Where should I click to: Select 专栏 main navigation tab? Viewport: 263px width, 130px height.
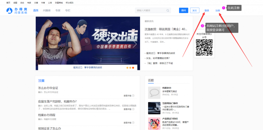tap(68, 10)
